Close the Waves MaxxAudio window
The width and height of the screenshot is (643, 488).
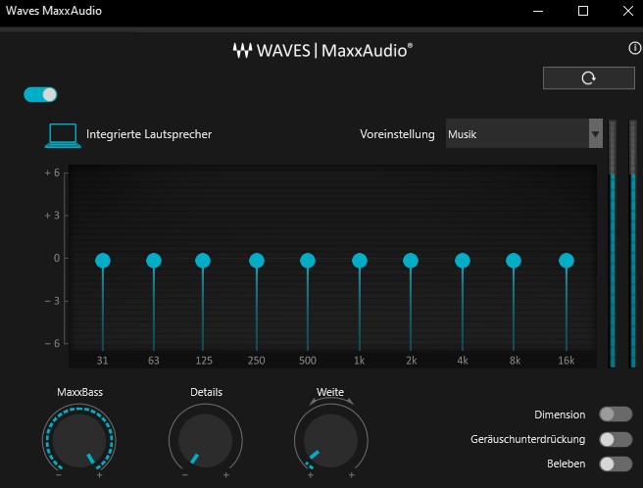click(628, 11)
